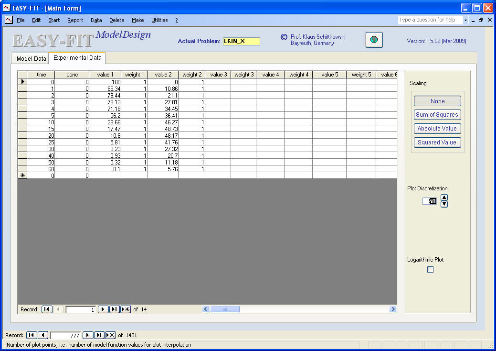Jump to last record in data grid
This screenshot has width=496, height=351.
(114, 309)
